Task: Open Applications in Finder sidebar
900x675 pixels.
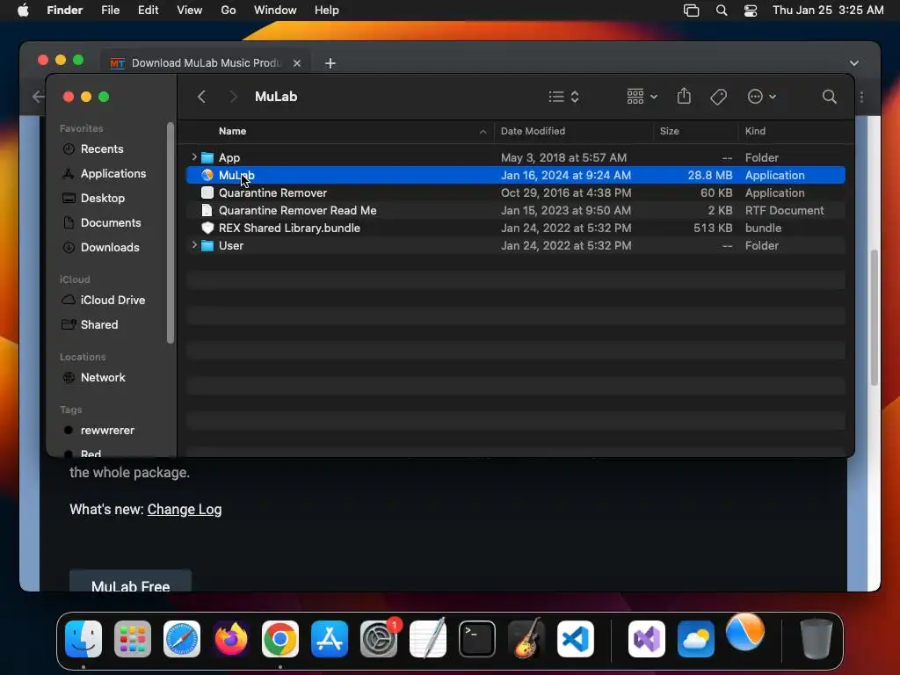Action: point(104,173)
